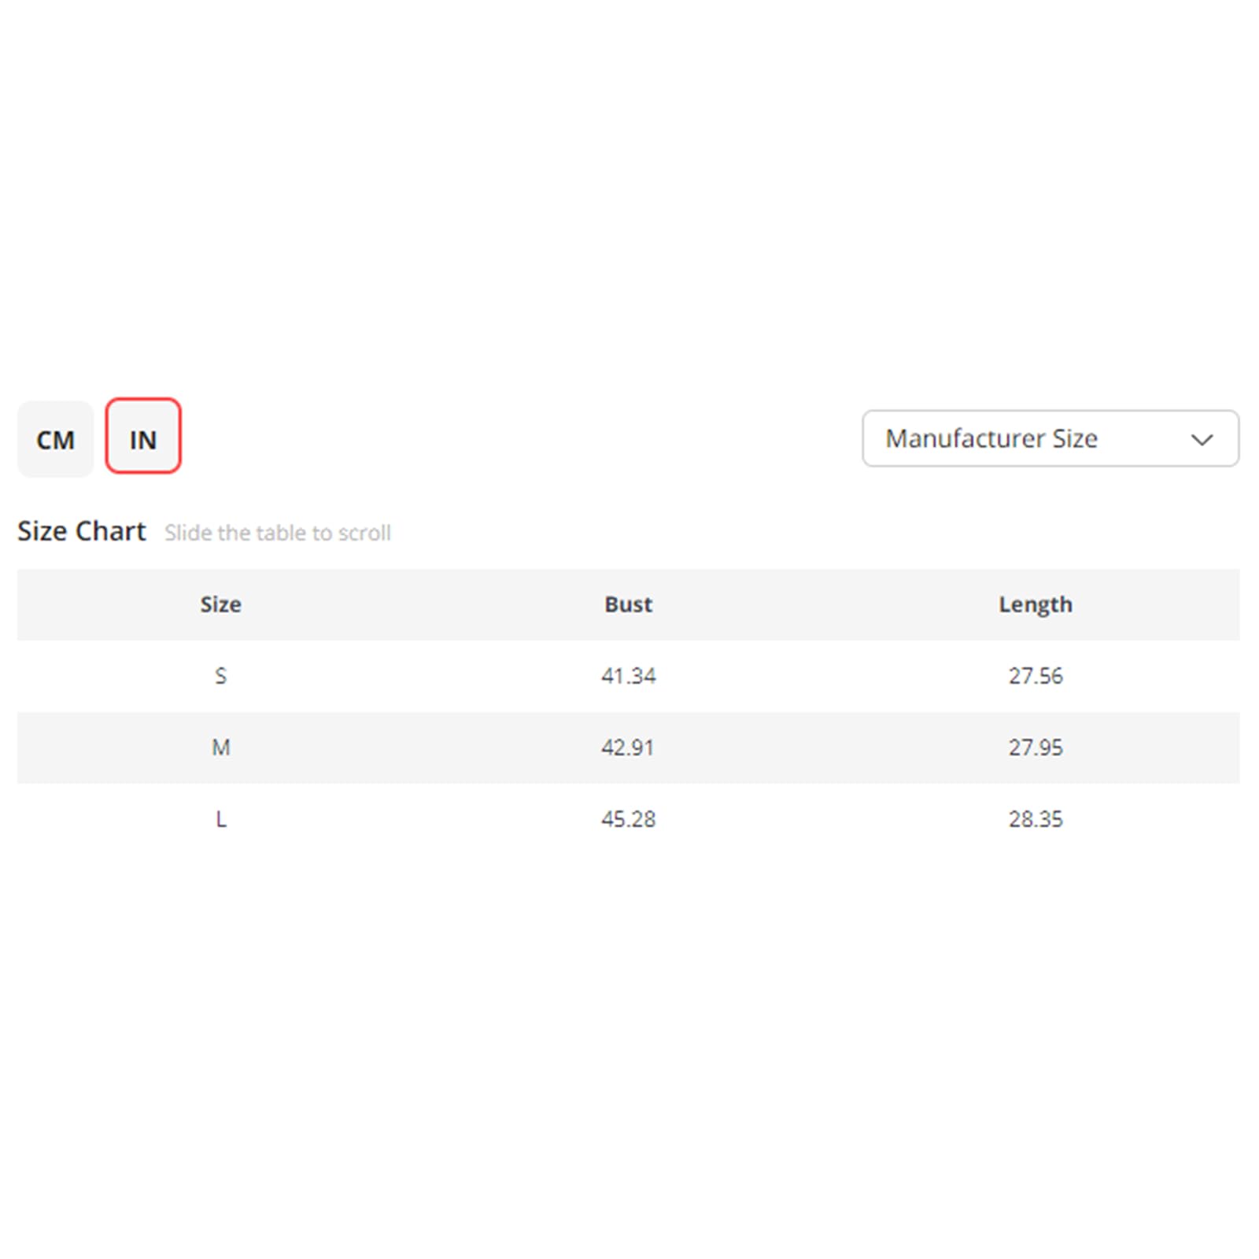Click bust value 42.91
The image size is (1259, 1259).
pos(628,748)
